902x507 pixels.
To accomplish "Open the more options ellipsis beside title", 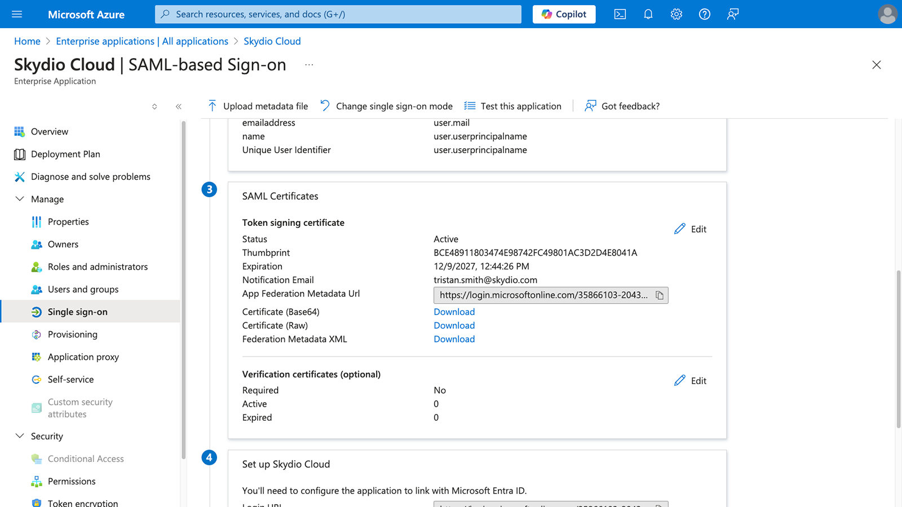I will coord(309,65).
